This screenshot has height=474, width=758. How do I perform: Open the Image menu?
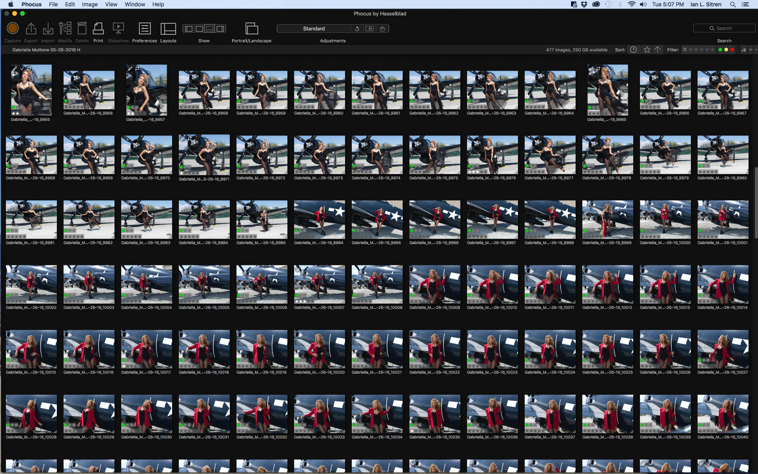[x=90, y=4]
